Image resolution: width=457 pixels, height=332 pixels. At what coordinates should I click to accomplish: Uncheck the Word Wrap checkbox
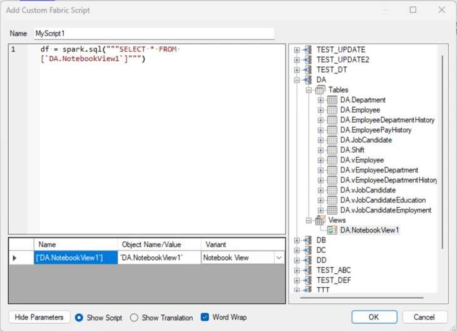click(x=205, y=317)
